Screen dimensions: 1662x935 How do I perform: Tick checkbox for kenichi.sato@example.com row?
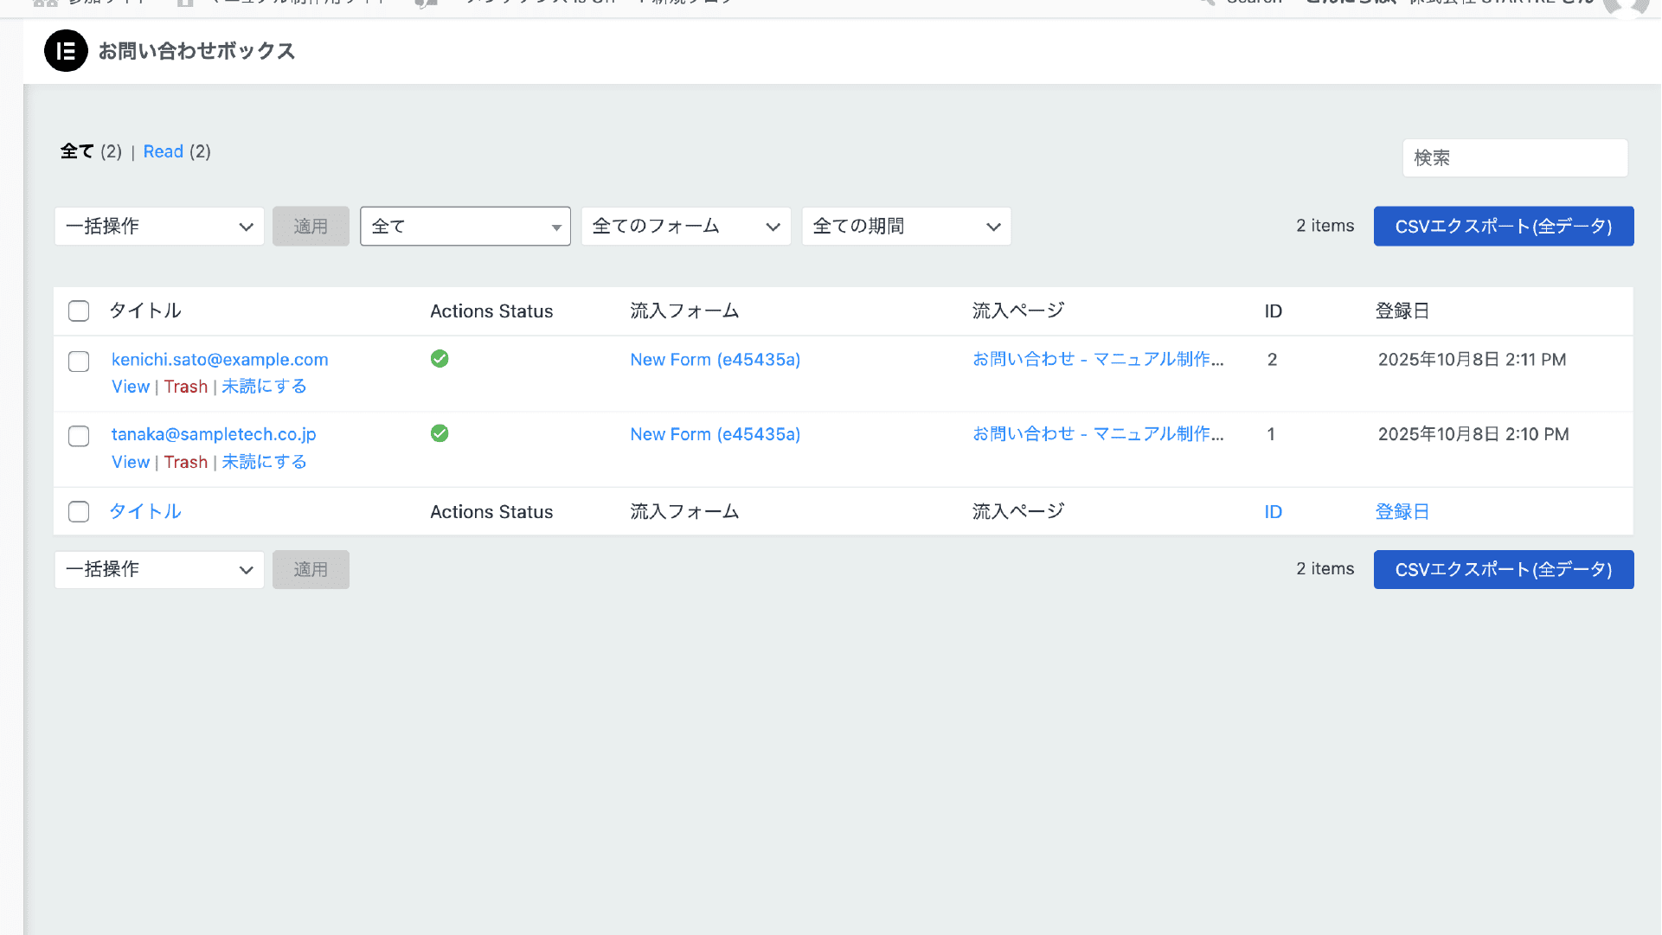pos(79,362)
